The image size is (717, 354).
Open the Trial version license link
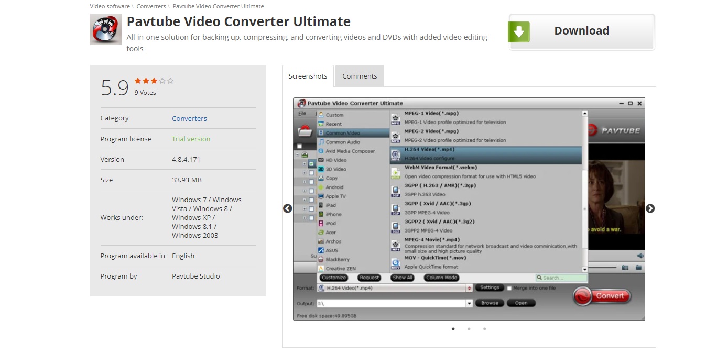(191, 139)
